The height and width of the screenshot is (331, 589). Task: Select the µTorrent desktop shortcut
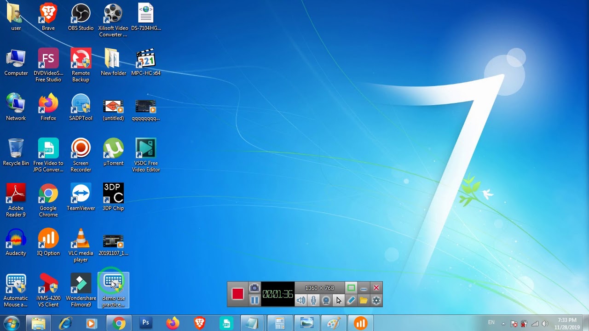113,152
